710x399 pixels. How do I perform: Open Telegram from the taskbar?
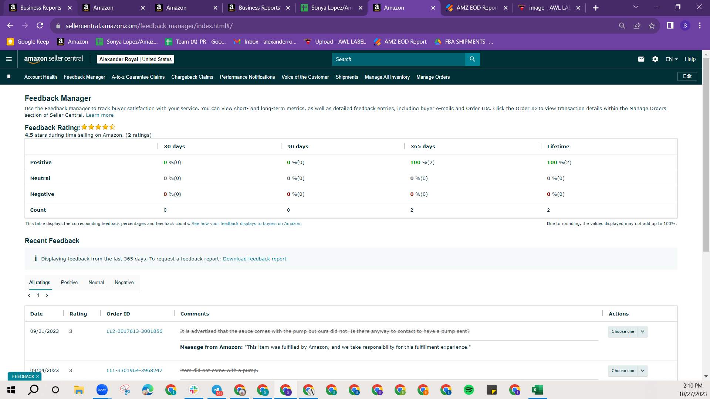[x=217, y=390]
